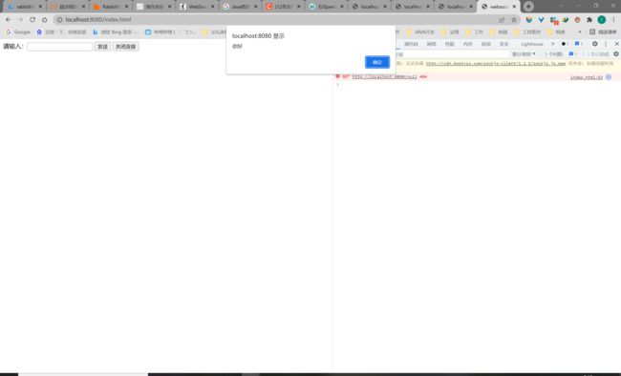Open the Baidu bookmark
The width and height of the screenshot is (621, 376).
click(61, 32)
